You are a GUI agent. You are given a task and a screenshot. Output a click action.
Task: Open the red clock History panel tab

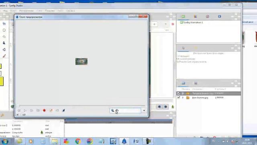click(207, 17)
